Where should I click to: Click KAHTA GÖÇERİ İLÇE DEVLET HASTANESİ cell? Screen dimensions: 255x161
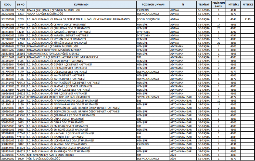[x=81, y=83]
